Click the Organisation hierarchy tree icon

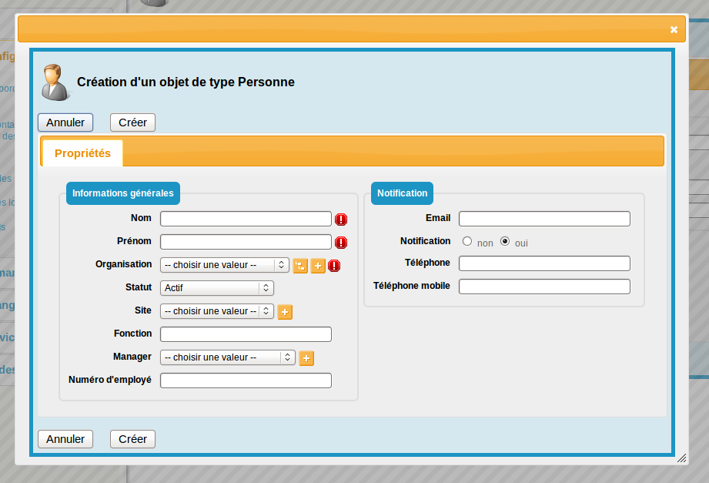tap(300, 266)
